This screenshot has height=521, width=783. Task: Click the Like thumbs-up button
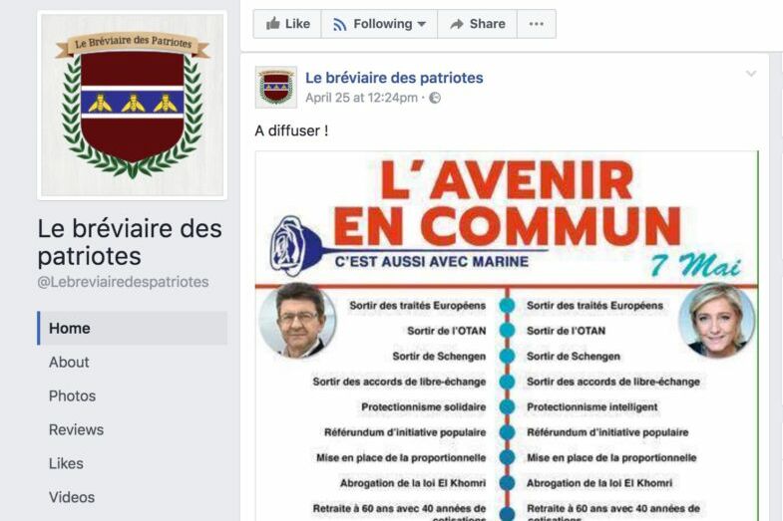pos(287,24)
